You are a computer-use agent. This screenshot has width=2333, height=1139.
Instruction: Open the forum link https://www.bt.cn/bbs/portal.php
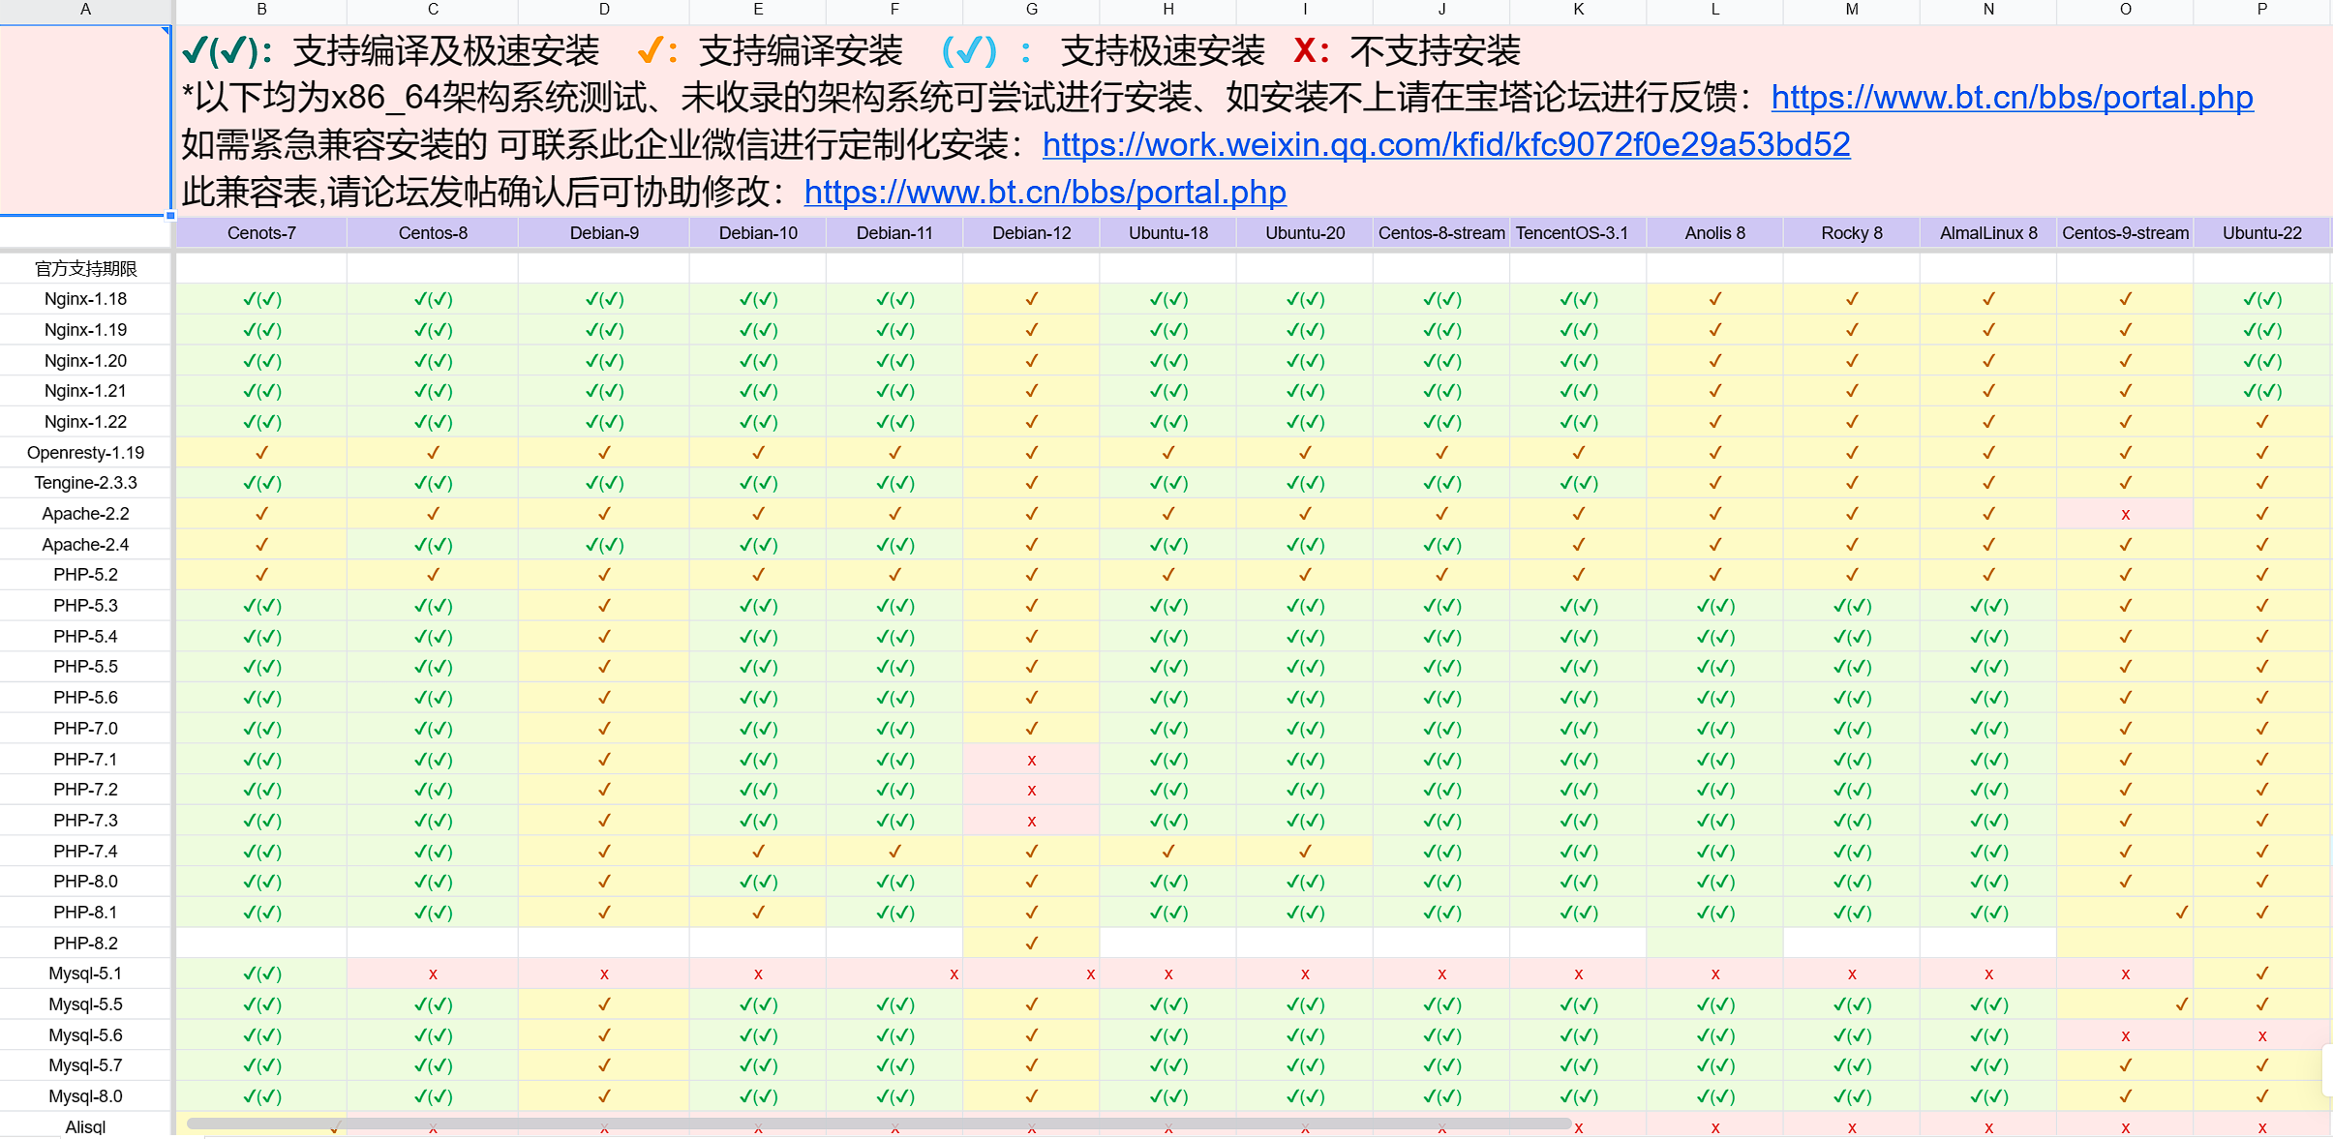[2012, 97]
